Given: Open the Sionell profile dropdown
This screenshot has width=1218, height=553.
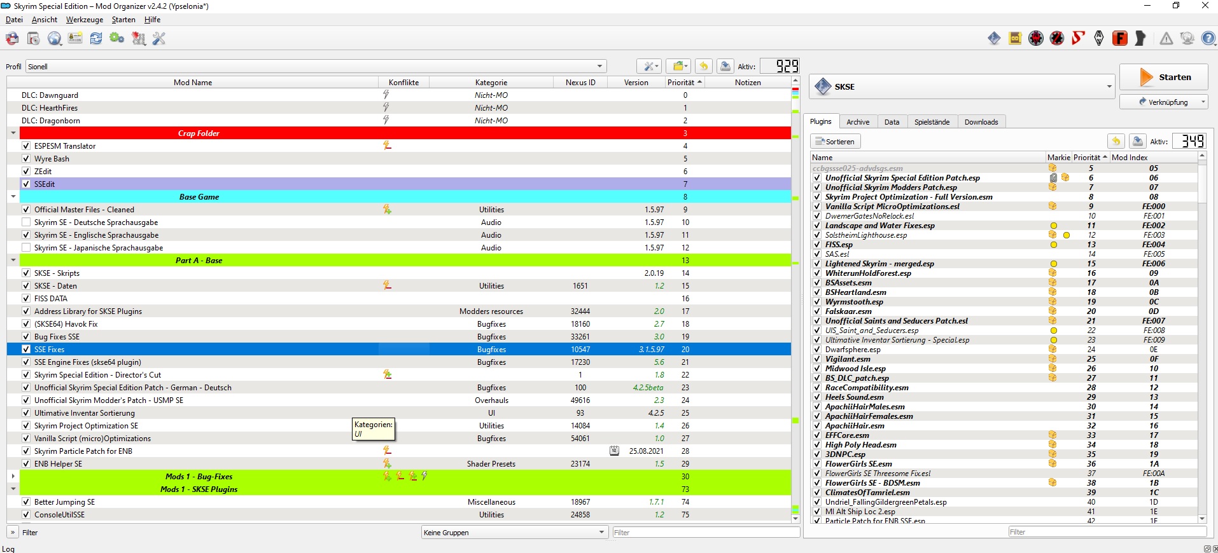Looking at the screenshot, I should point(316,66).
